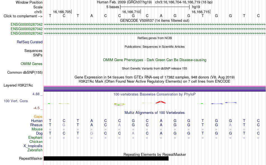Select the X_tropicalis species row label
266x165 pixels.
(x=33, y=146)
